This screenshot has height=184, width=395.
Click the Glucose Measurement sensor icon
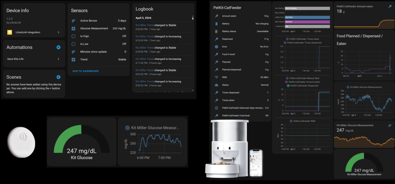[73, 28]
